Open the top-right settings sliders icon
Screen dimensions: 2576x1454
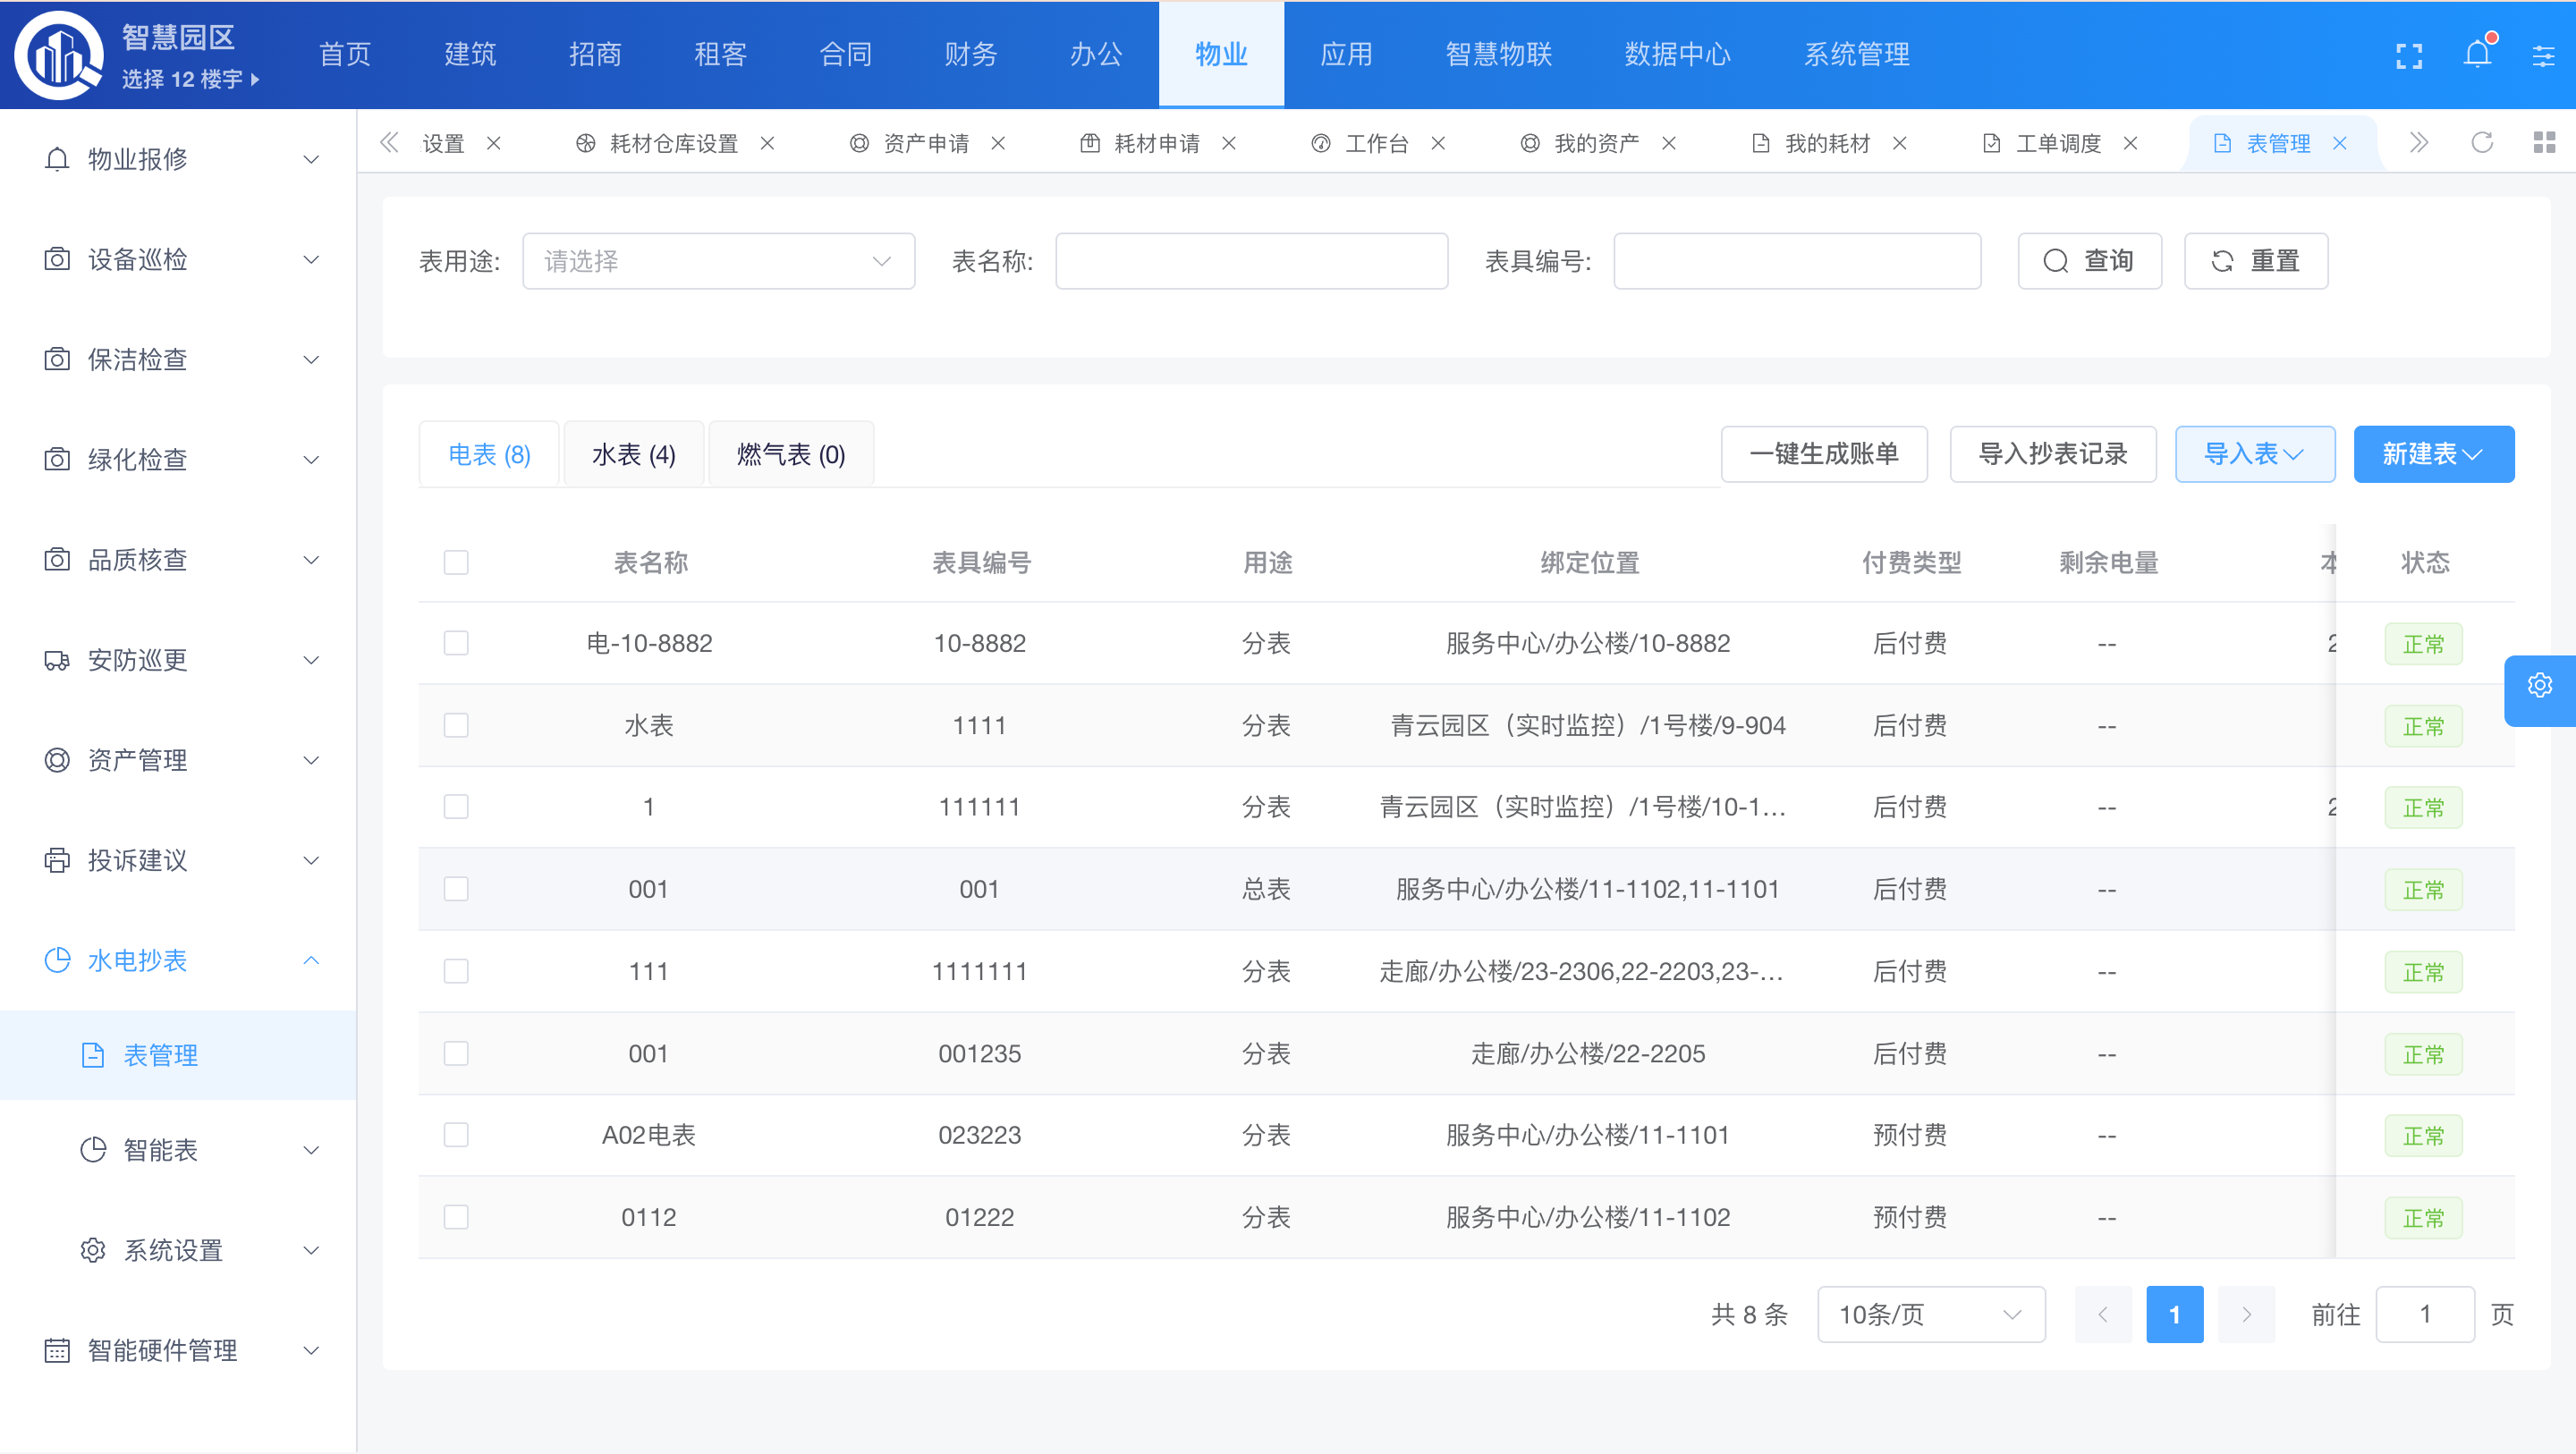[x=2543, y=56]
